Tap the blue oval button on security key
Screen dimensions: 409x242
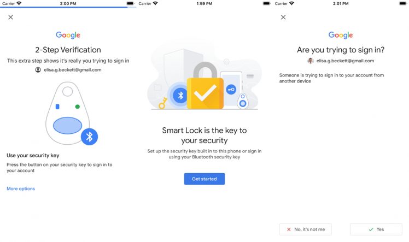(68, 126)
